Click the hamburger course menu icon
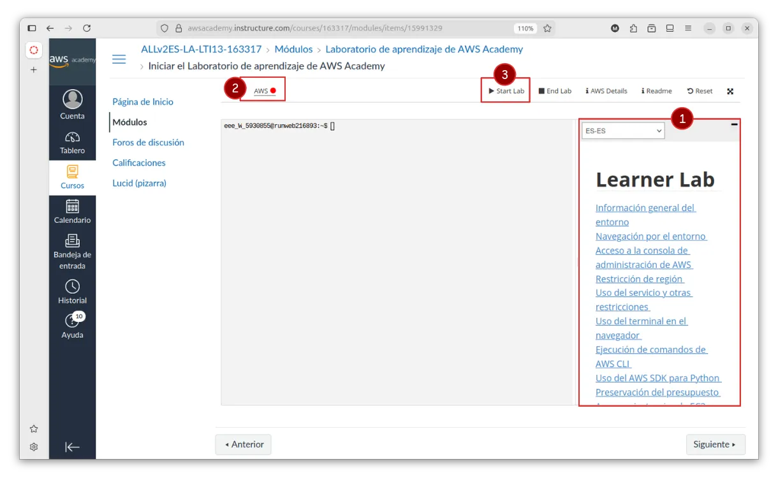The width and height of the screenshot is (778, 480). coord(119,59)
